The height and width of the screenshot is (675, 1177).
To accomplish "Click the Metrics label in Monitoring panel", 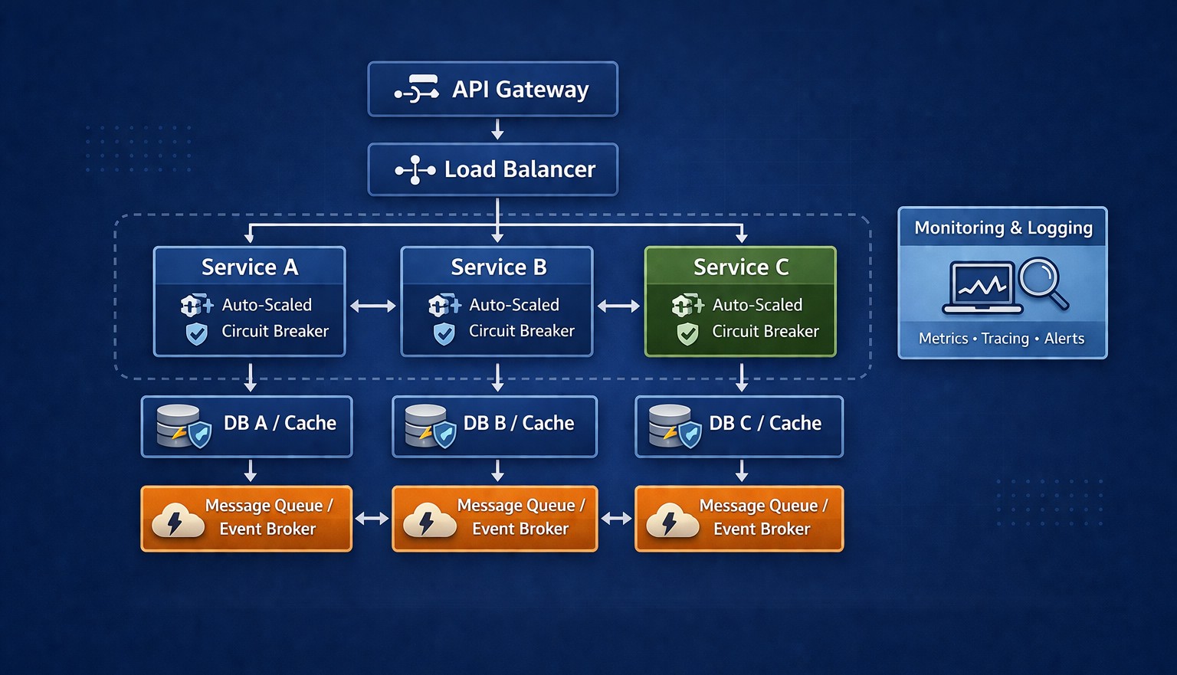I will pos(943,338).
